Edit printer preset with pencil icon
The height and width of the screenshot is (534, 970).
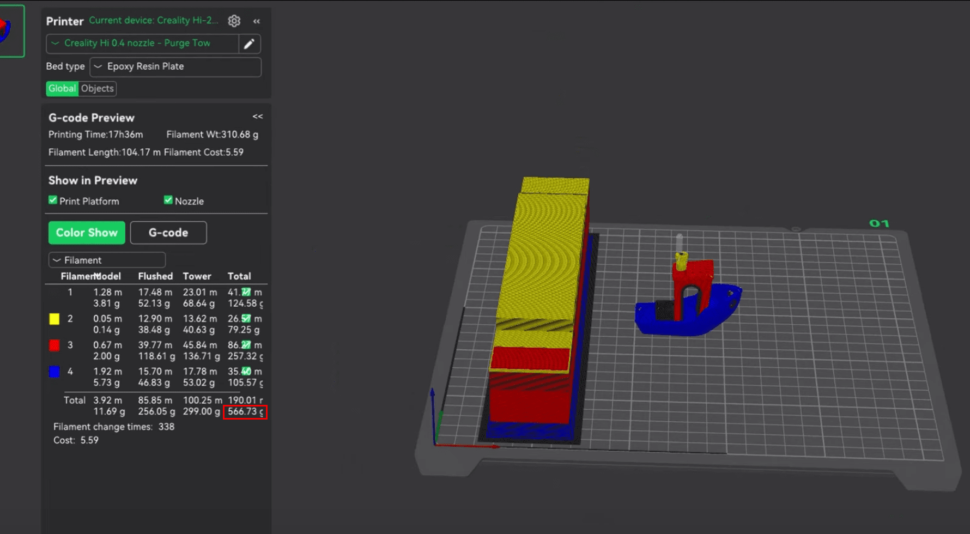(x=250, y=44)
